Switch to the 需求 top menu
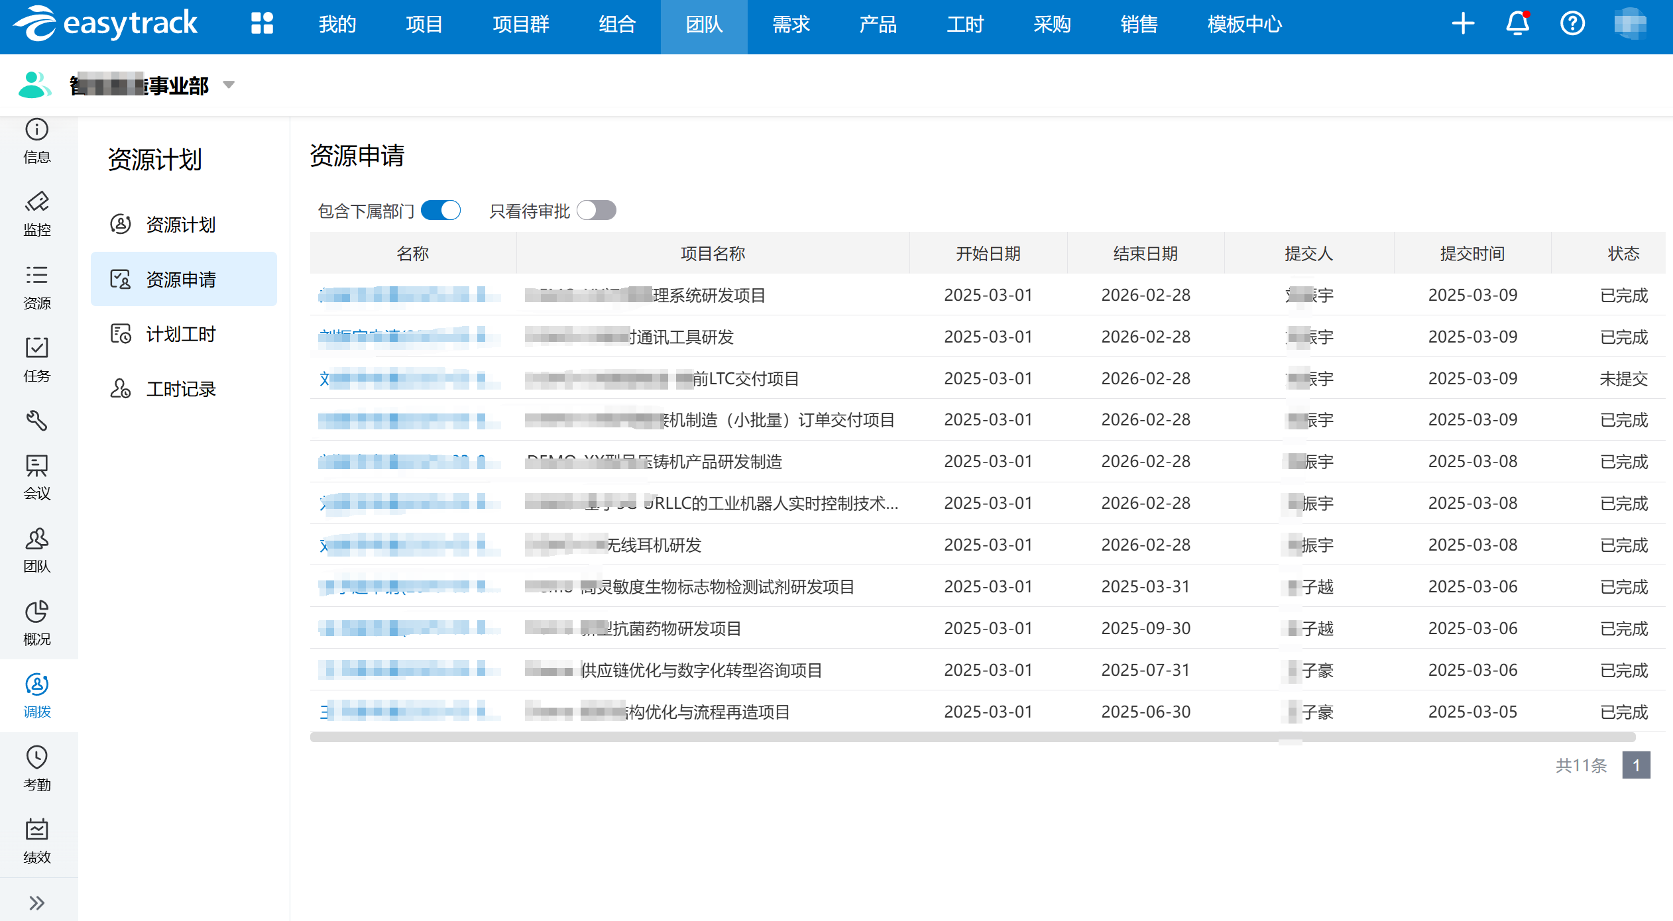Image resolution: width=1673 pixels, height=921 pixels. pos(791,25)
